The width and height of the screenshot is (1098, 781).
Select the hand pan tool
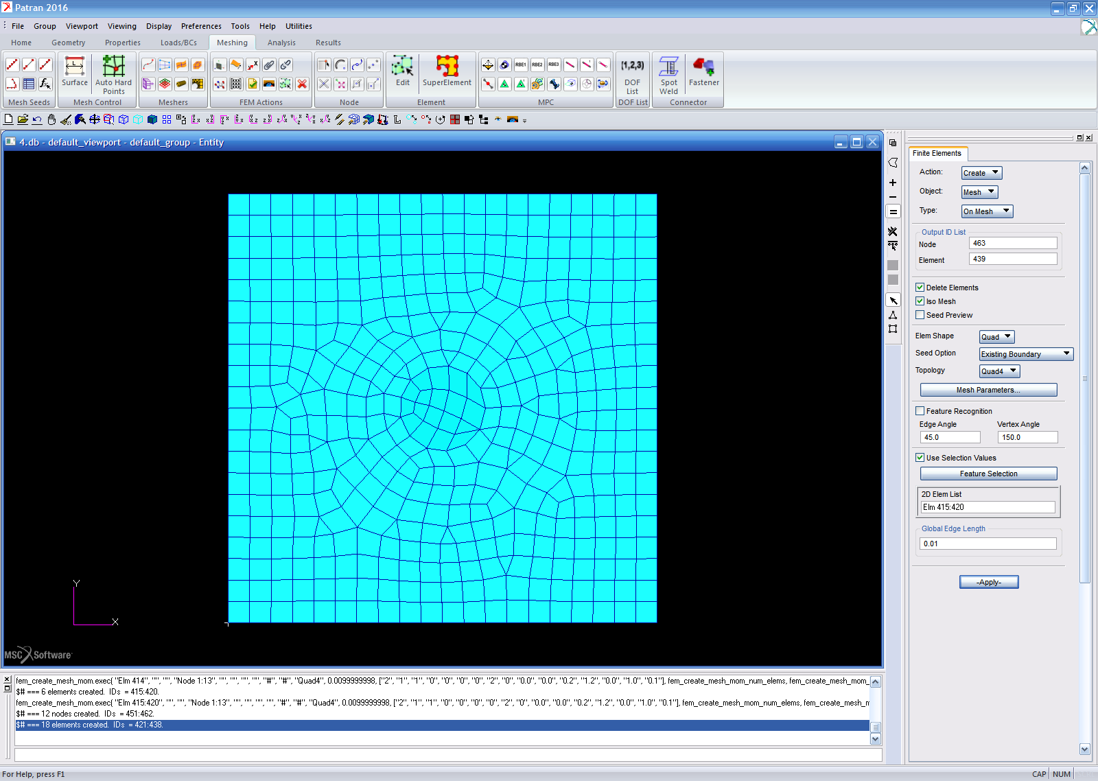point(51,119)
